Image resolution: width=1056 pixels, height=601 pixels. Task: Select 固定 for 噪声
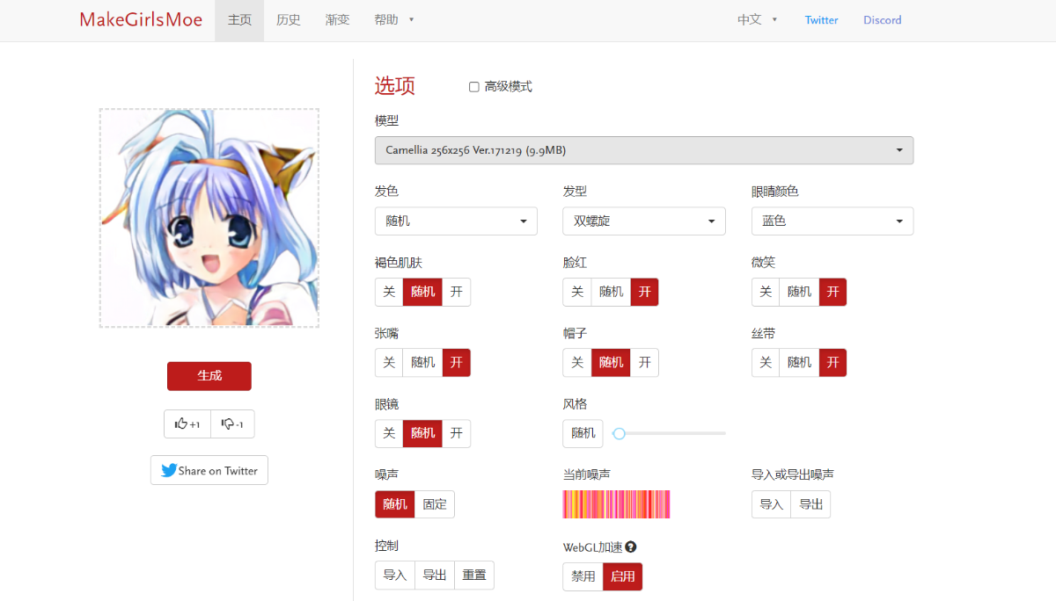pyautogui.click(x=435, y=504)
